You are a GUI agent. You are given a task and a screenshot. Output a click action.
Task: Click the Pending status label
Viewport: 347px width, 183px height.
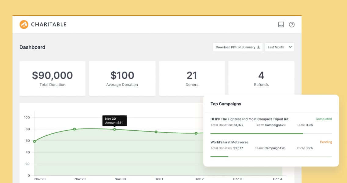326,142
